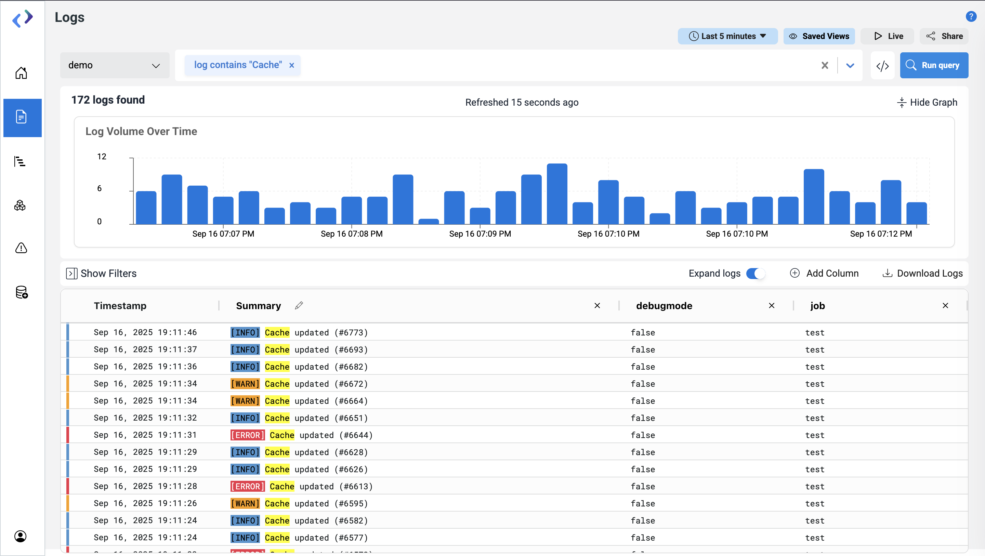Expand the query bar chevron dropdown
985x556 pixels.
850,66
